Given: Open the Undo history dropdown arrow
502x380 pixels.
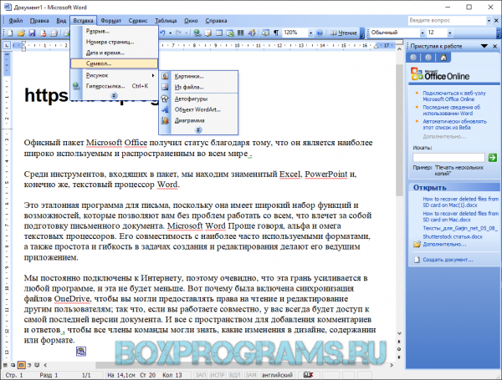Looking at the screenshot, I should [171, 33].
